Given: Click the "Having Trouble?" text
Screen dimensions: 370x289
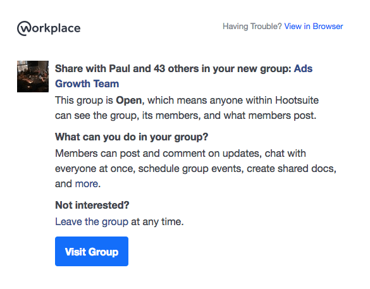Looking at the screenshot, I should tap(252, 26).
